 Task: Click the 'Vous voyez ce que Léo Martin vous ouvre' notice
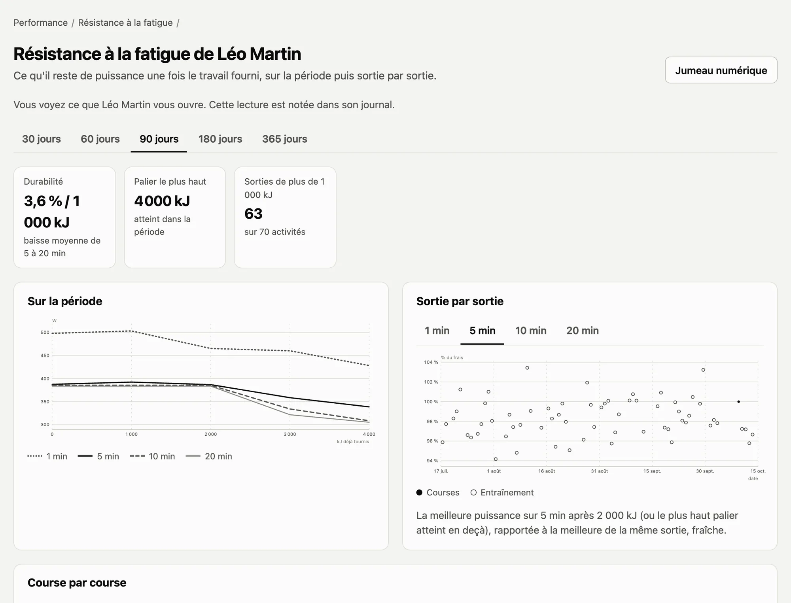tap(204, 105)
